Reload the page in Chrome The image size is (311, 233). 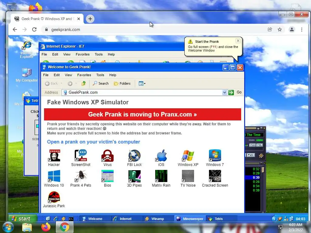click(x=34, y=29)
